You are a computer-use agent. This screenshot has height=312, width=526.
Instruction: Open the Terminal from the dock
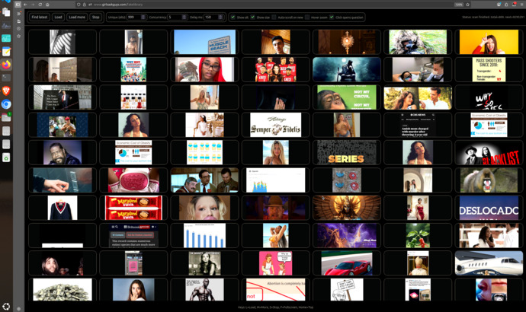pos(6,78)
